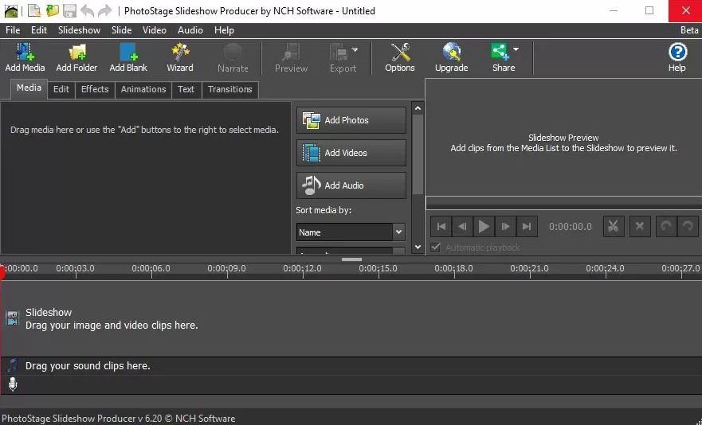Click the Add Videos button
Viewport: 702px width, 425px height.
click(x=351, y=153)
